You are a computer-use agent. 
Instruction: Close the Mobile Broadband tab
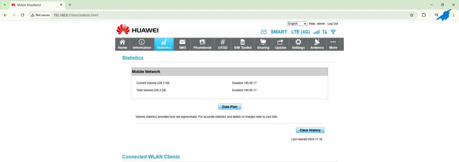tap(61, 5)
